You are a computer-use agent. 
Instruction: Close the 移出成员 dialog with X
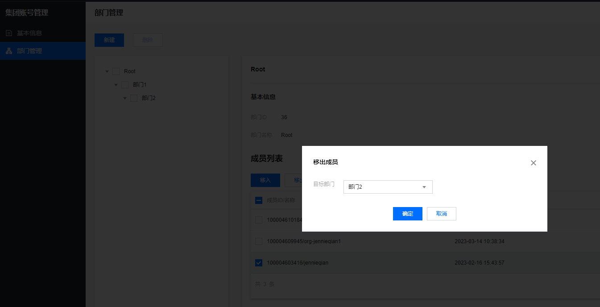pyautogui.click(x=533, y=163)
